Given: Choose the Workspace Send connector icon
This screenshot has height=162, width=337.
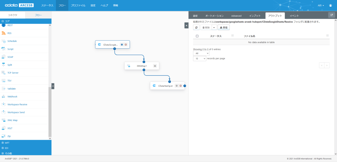Looking at the screenshot, I should (x=4, y=112).
